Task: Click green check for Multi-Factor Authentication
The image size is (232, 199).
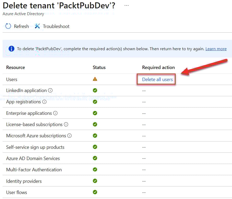Action: point(95,169)
